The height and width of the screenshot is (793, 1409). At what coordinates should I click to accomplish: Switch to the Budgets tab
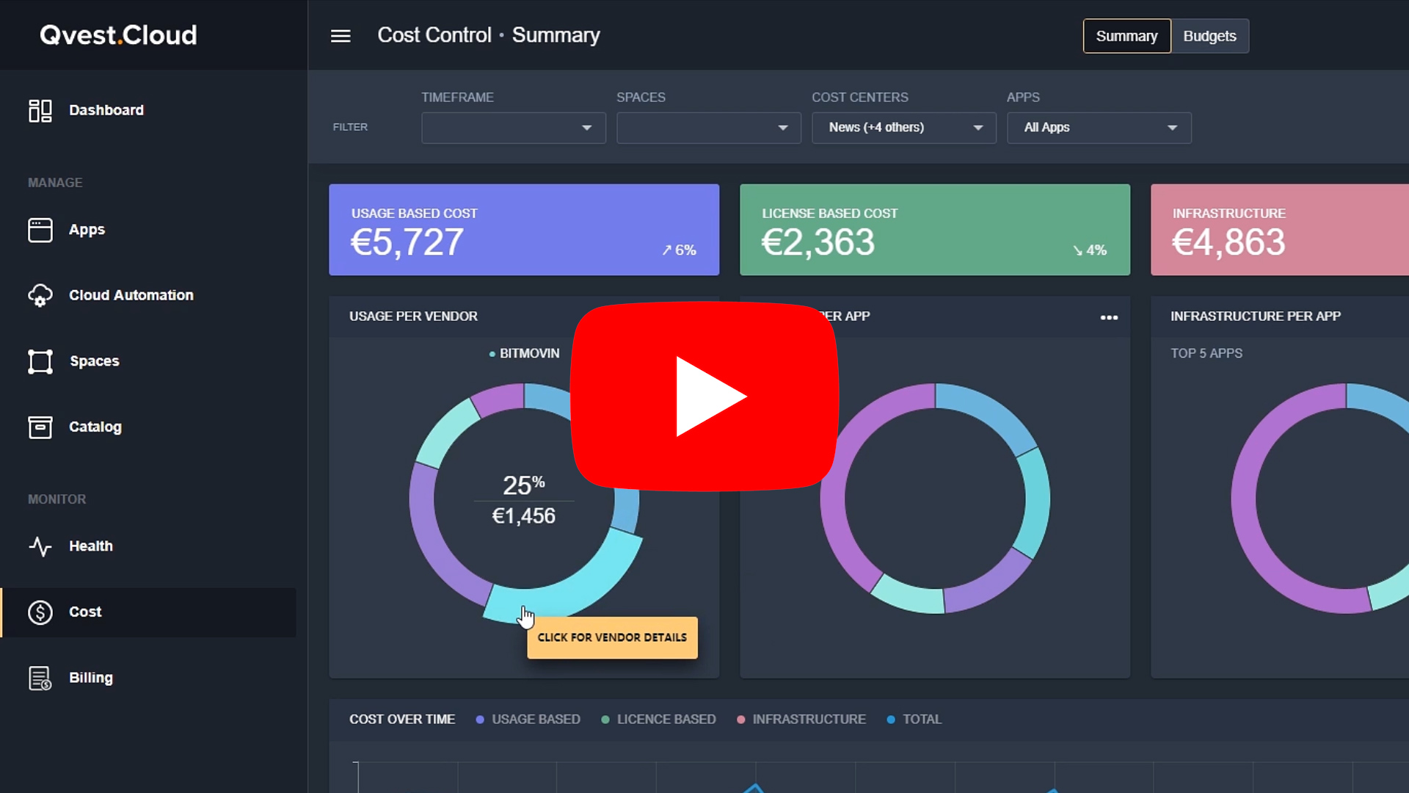(1209, 36)
